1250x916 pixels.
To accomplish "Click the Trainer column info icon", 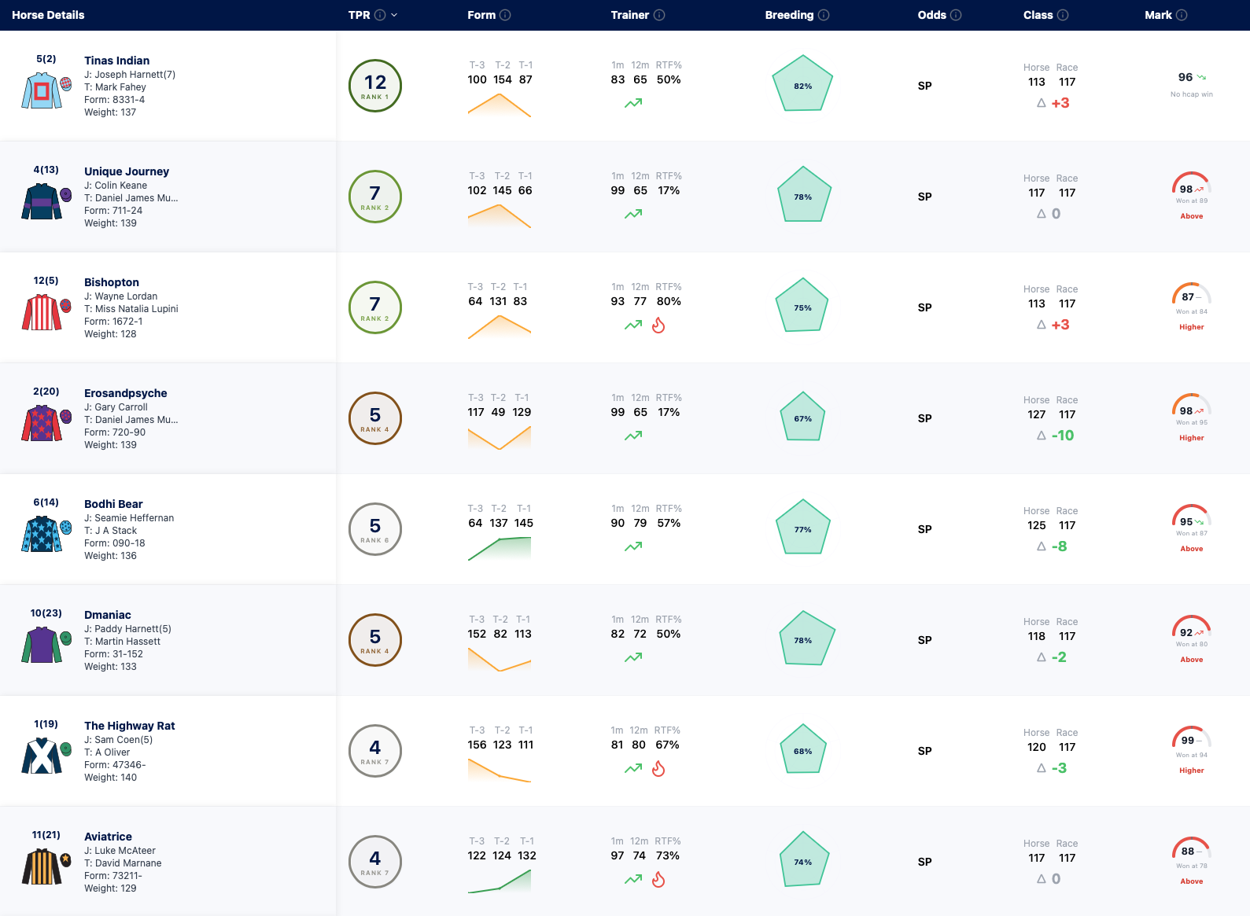I will (659, 15).
